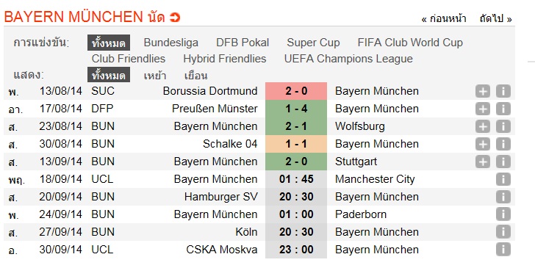The height and width of the screenshot is (268, 535).
Task: Open the info icon for the Stuttgart match
Action: pos(503,162)
